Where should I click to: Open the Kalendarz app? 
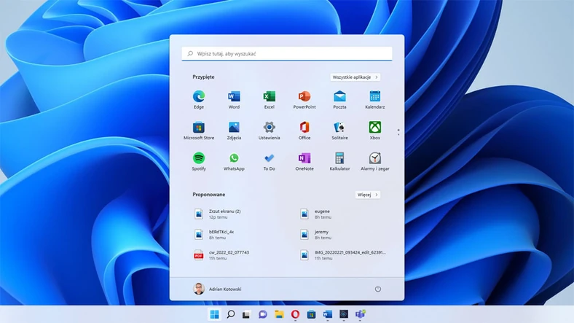coord(375,100)
